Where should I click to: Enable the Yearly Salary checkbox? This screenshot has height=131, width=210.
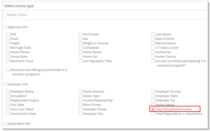[153, 105]
